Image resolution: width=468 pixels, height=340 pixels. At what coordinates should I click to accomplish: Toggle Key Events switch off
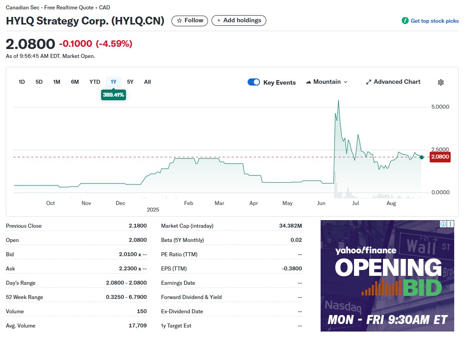[x=253, y=82]
